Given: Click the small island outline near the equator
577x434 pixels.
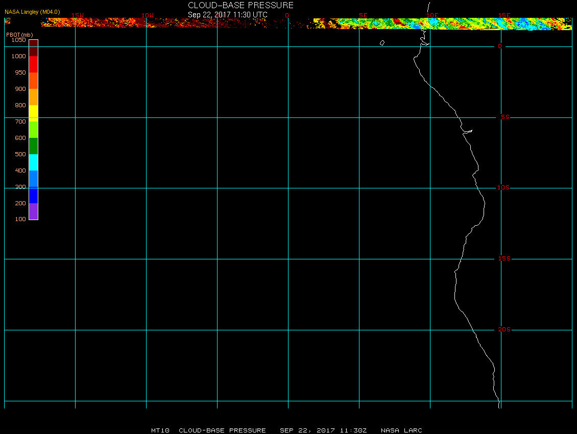Looking at the screenshot, I should [x=382, y=43].
